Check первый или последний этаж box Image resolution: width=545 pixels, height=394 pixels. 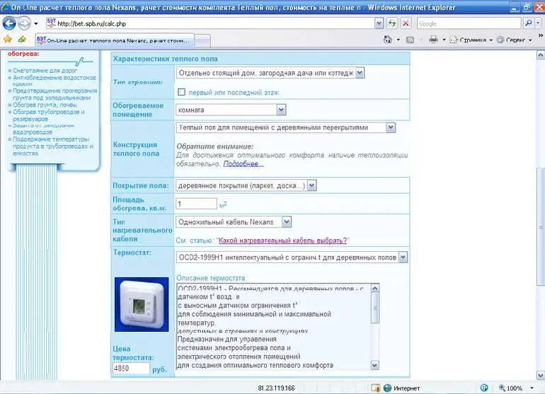coord(181,92)
